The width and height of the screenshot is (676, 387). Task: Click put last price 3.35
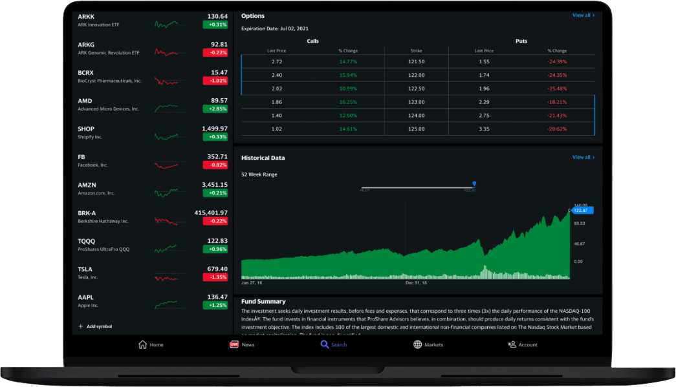point(484,129)
